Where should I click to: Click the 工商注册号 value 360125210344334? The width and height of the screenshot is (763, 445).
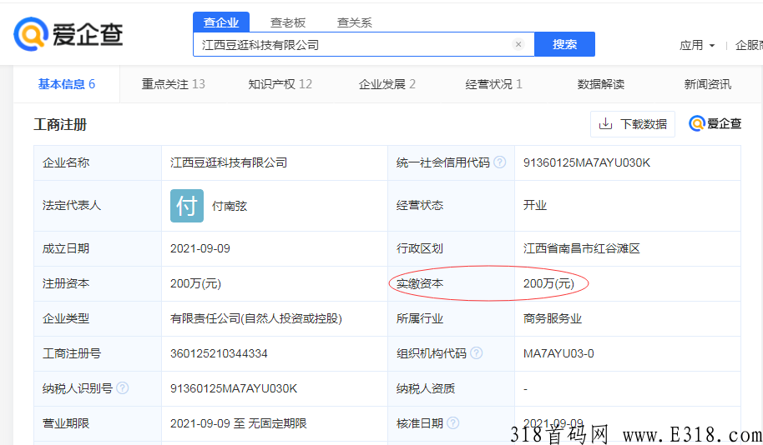[x=219, y=353]
